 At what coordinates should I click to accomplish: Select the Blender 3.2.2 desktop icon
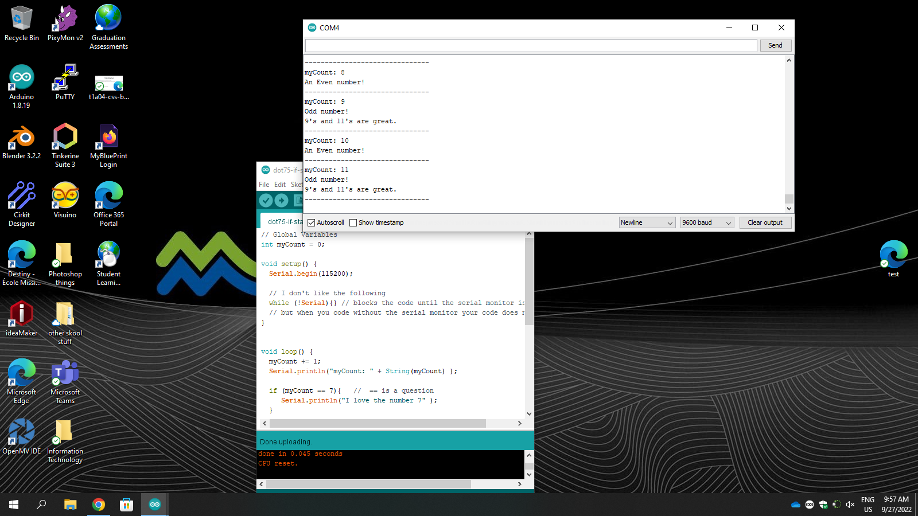pyautogui.click(x=22, y=142)
